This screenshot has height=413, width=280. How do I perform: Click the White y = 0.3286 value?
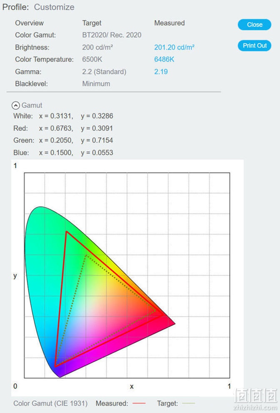[97, 116]
